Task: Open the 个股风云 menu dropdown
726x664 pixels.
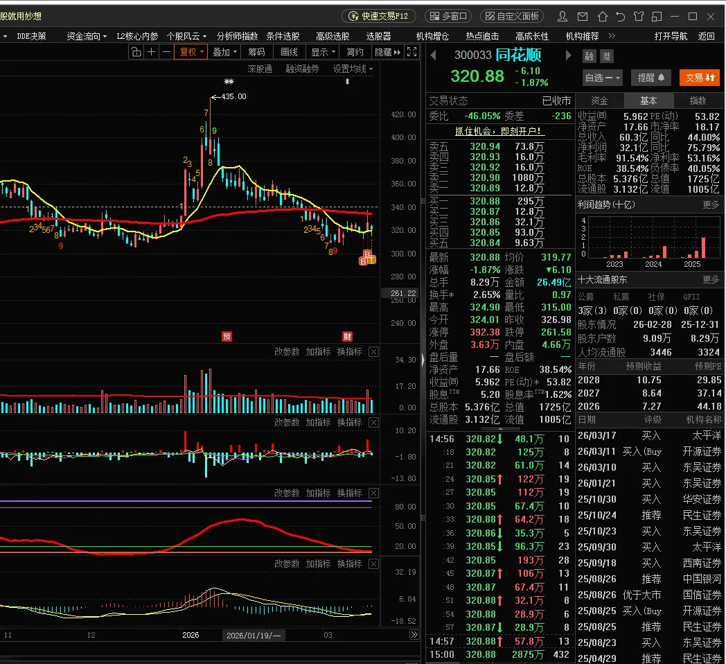Action: coord(186,36)
